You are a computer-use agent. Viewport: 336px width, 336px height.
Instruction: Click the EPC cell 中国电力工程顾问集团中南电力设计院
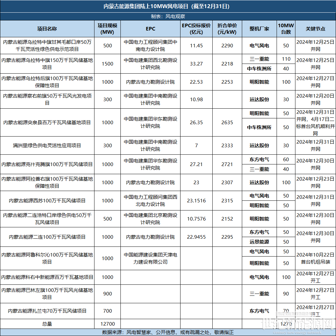150,46
